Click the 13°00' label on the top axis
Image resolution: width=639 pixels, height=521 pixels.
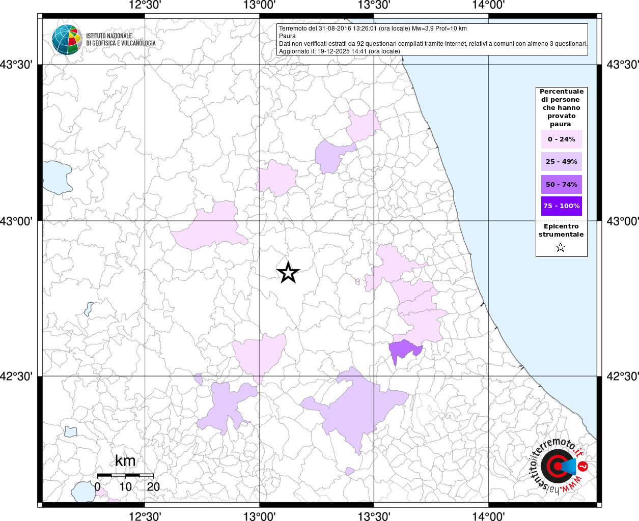point(260,5)
